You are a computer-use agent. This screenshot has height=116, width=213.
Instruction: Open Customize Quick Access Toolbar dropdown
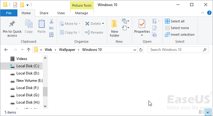coord(28,5)
